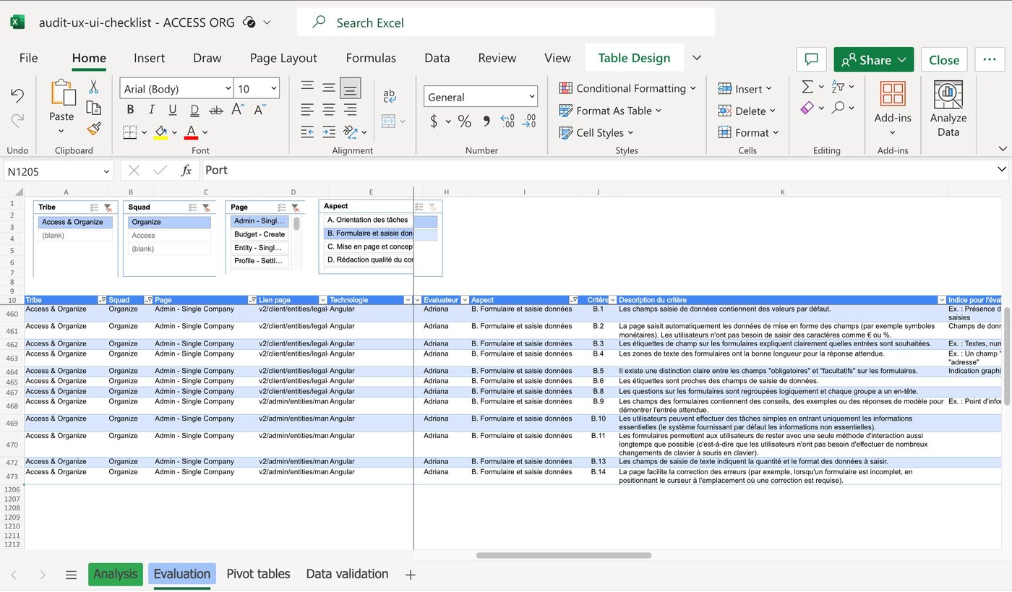Click the Clear eraser icon
Viewport: 1012px width, 592px height.
(x=807, y=108)
